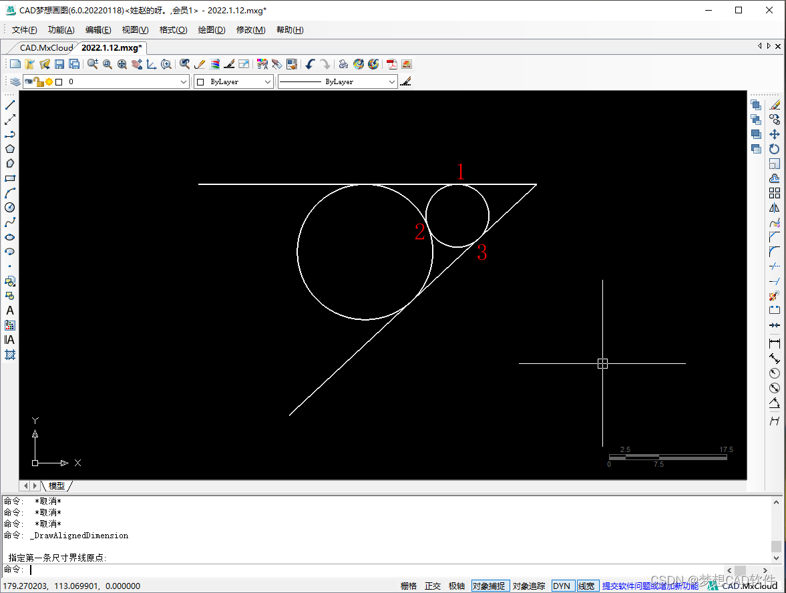Select the Line drawing tool
Image resolution: width=786 pixels, height=593 pixels.
tap(10, 105)
